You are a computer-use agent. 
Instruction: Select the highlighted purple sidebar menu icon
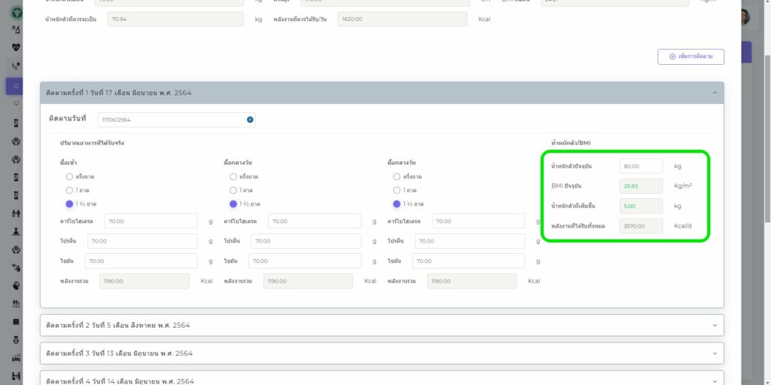[x=16, y=85]
